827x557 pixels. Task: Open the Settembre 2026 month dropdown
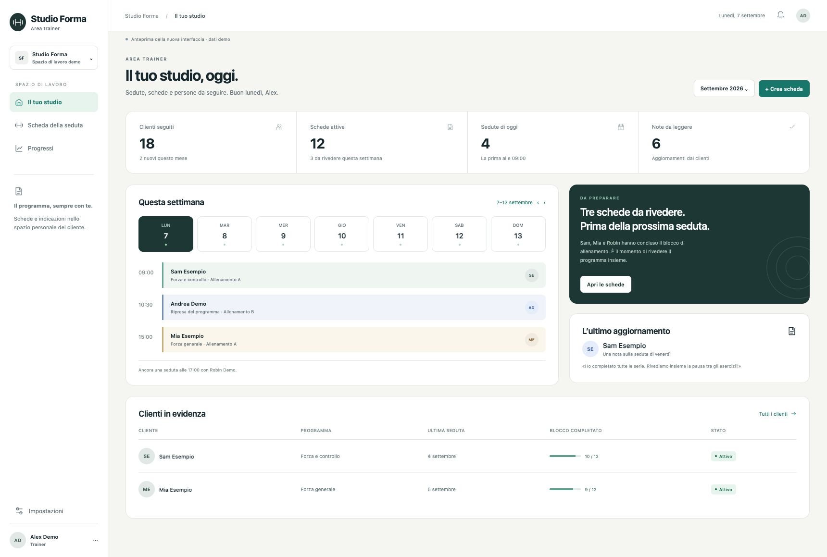click(724, 88)
